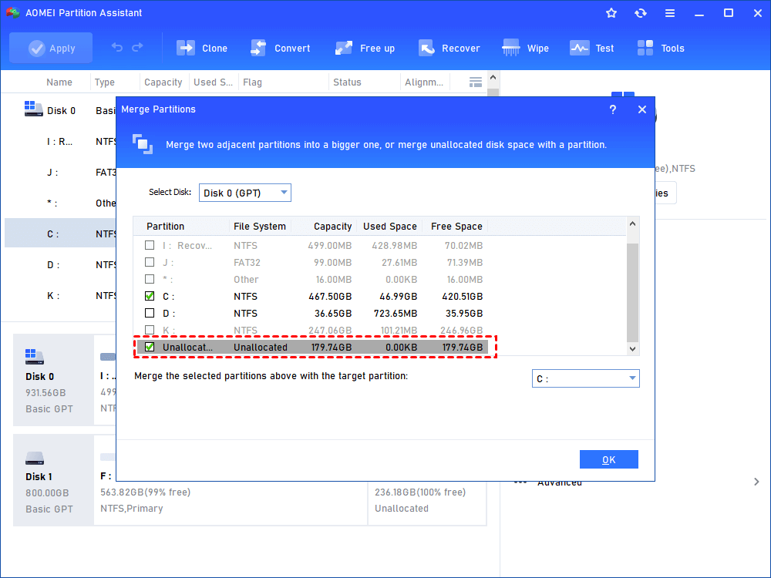Uncheck the C: partition checkbox

pos(150,296)
